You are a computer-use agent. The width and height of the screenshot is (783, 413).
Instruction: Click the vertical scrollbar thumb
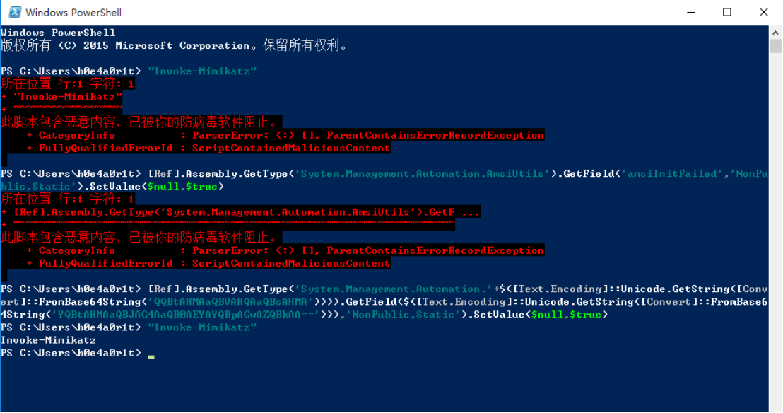click(x=775, y=47)
